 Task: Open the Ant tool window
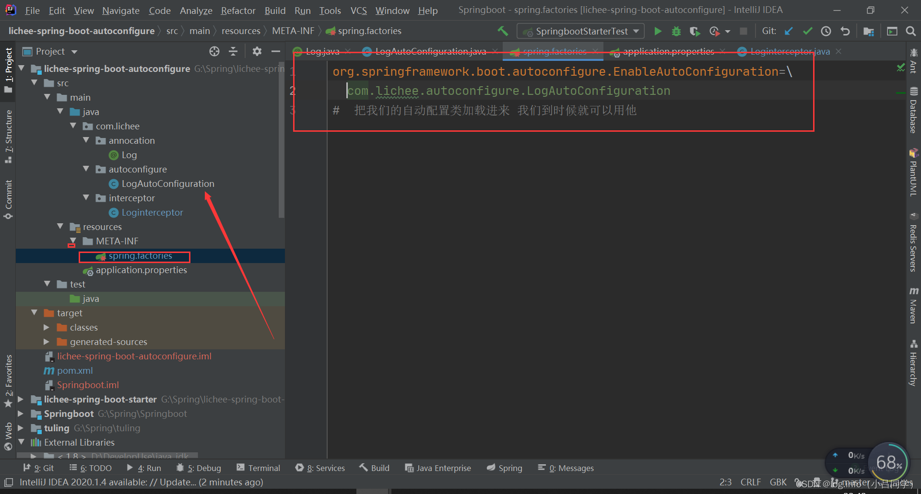point(913,60)
